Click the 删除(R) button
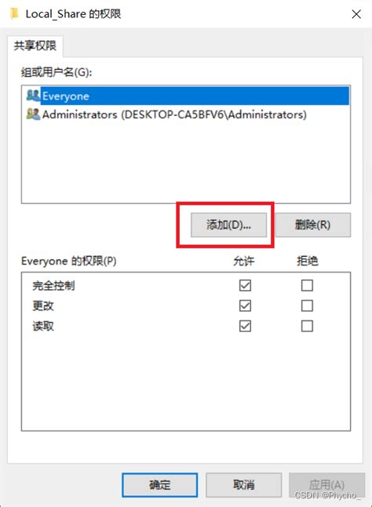 pyautogui.click(x=313, y=225)
